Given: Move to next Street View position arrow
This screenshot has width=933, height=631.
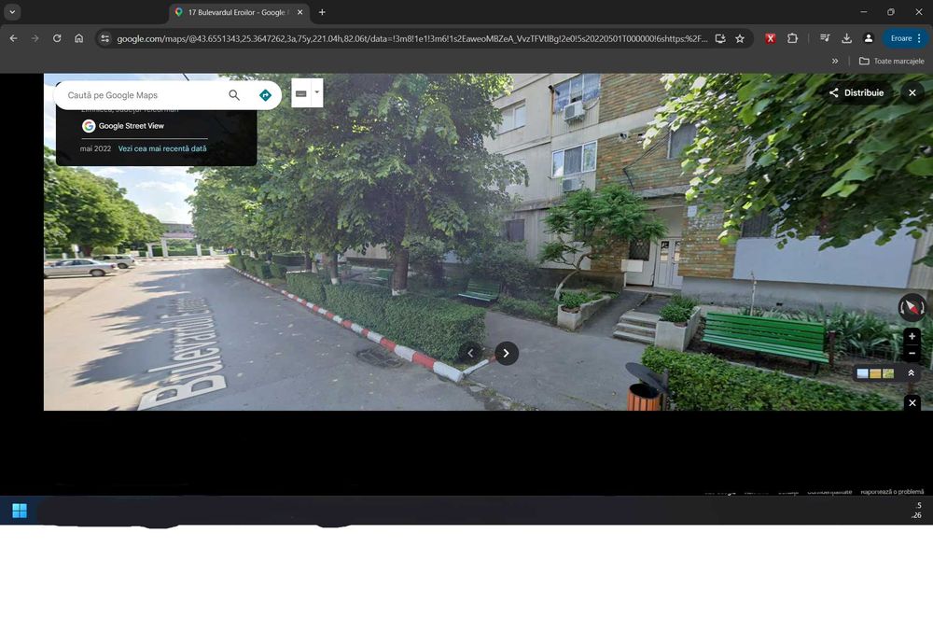Looking at the screenshot, I should click(x=507, y=353).
